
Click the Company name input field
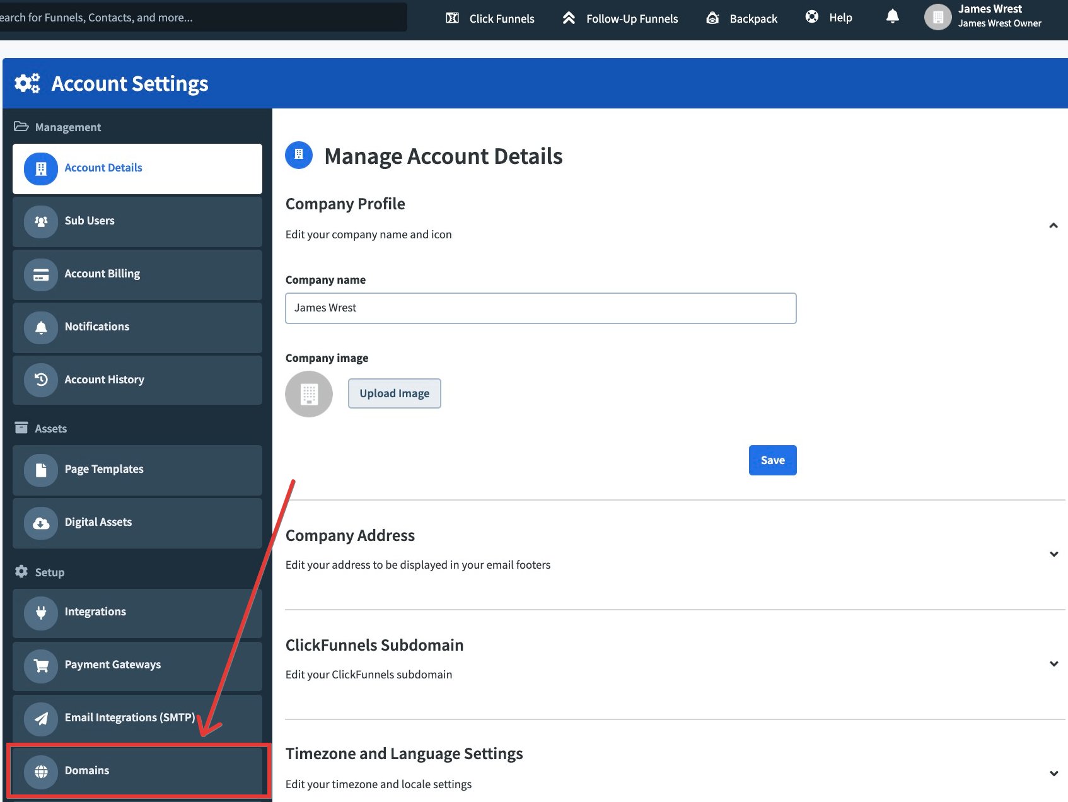point(541,308)
